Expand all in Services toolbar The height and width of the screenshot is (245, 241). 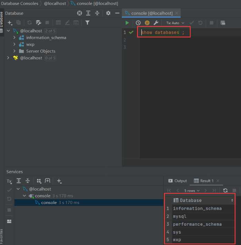coord(19,181)
